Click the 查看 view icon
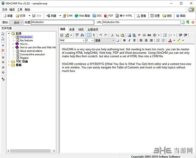 tap(138, 16)
